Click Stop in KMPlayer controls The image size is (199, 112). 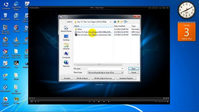[x=109, y=102]
